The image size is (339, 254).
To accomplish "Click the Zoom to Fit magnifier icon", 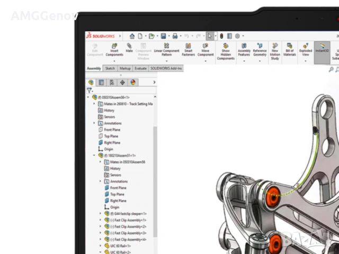I will click(x=331, y=69).
